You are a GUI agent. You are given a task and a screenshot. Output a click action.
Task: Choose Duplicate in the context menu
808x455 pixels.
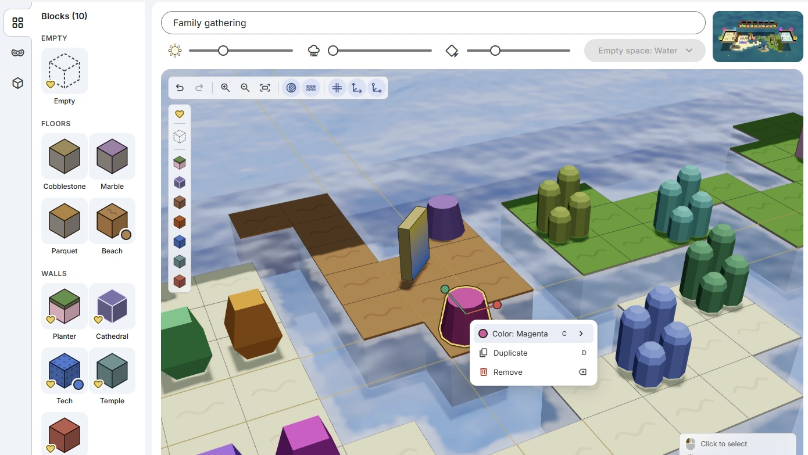click(x=534, y=353)
